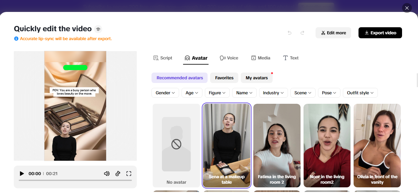This screenshot has height=195, width=418.
Task: Click the redo arrow icon
Action: (x=302, y=32)
